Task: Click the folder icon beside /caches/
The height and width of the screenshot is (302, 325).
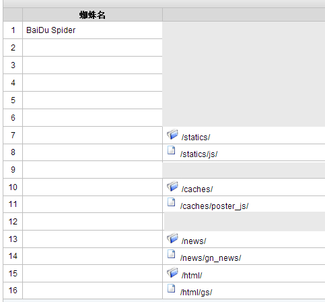Action: tap(172, 186)
